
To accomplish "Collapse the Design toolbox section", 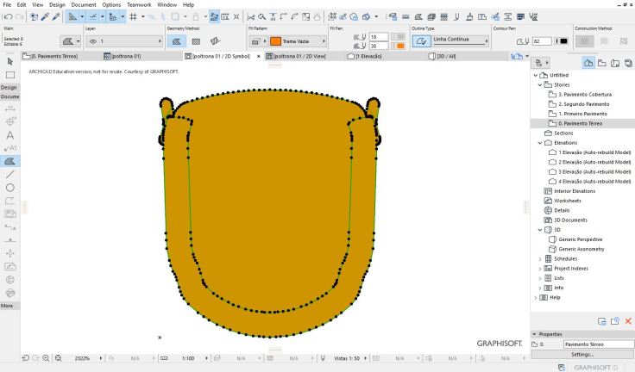I will pyautogui.click(x=9, y=87).
